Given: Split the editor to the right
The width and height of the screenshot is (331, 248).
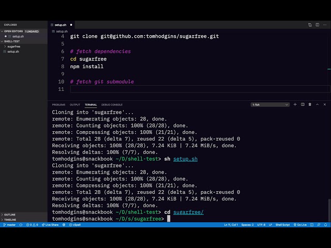Looking at the screenshot, I should pyautogui.click(x=317, y=25).
